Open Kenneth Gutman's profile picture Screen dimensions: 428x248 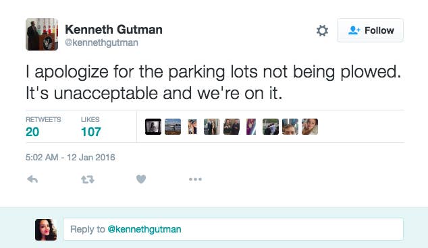click(x=42, y=34)
